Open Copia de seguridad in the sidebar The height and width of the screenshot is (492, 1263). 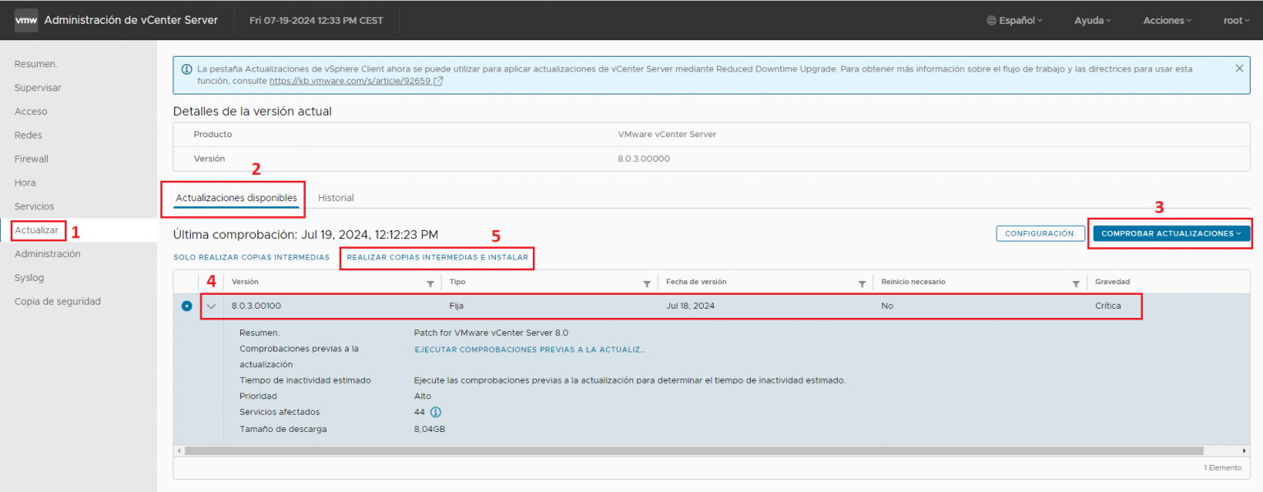[58, 301]
